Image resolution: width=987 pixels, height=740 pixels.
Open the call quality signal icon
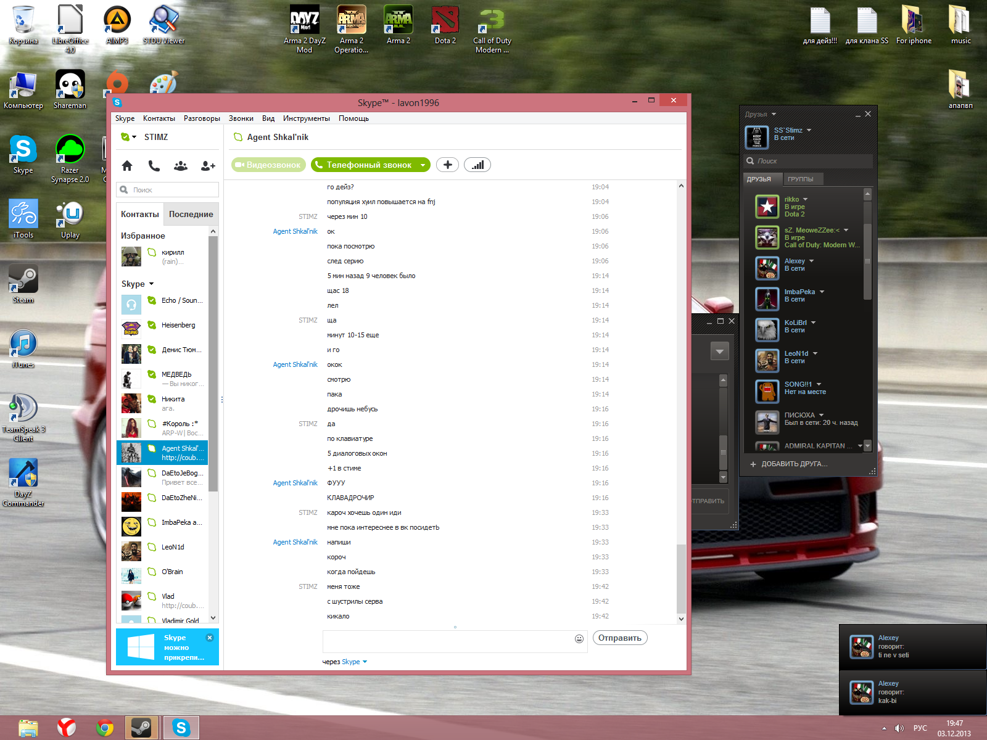click(x=477, y=165)
